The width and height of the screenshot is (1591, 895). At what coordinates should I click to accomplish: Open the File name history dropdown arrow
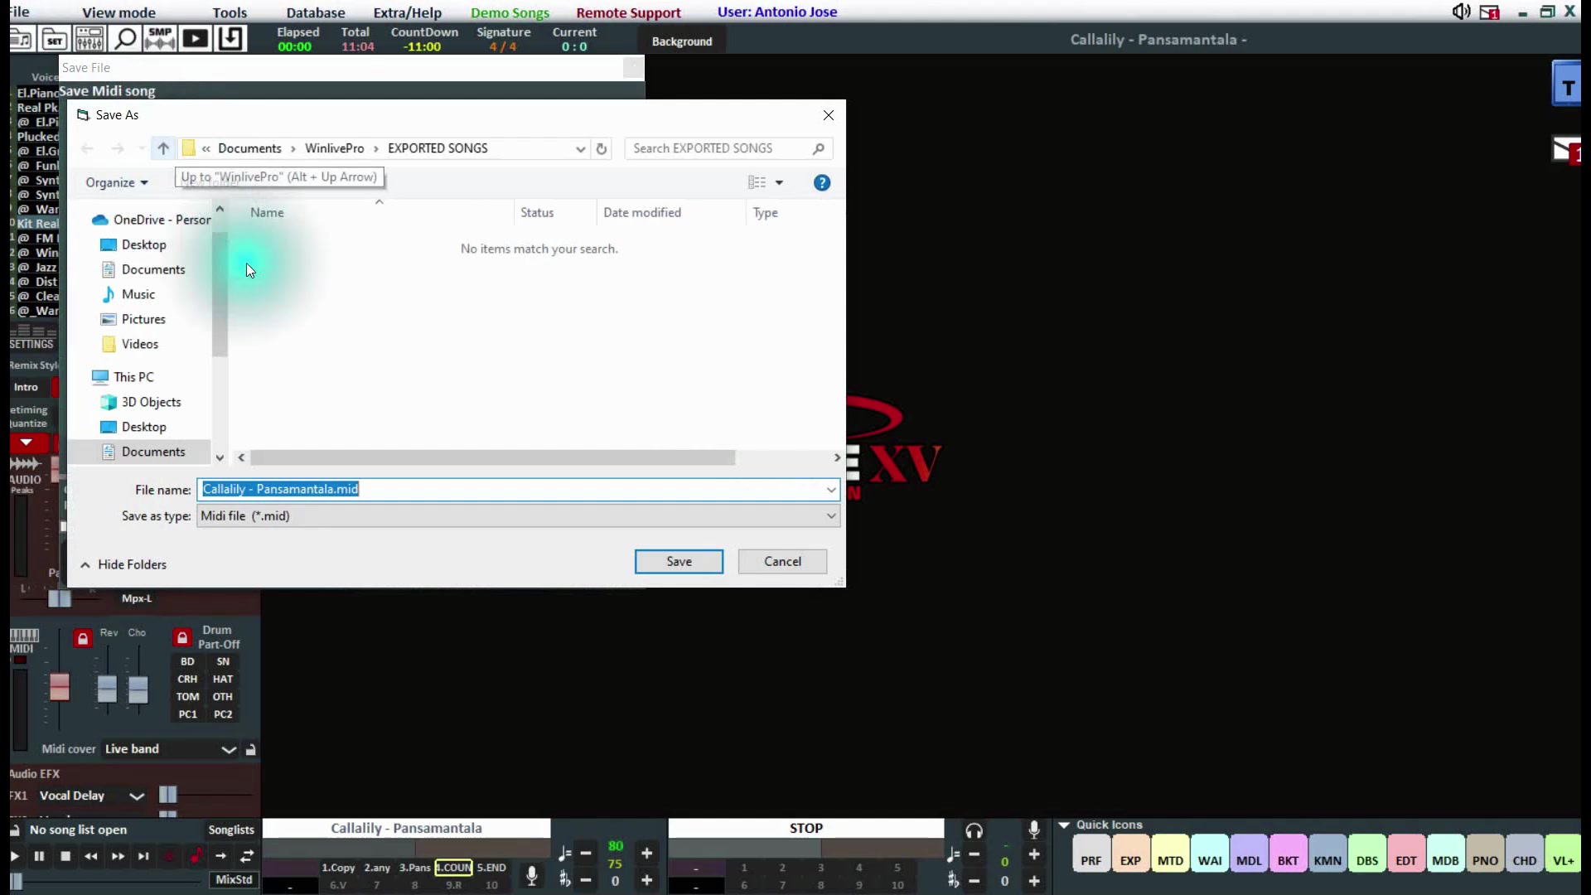[x=831, y=490]
